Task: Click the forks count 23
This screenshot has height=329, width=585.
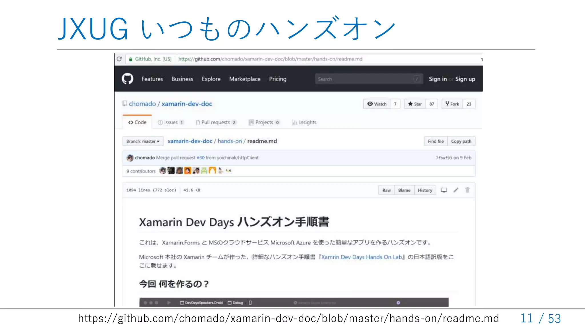Action: [469, 104]
